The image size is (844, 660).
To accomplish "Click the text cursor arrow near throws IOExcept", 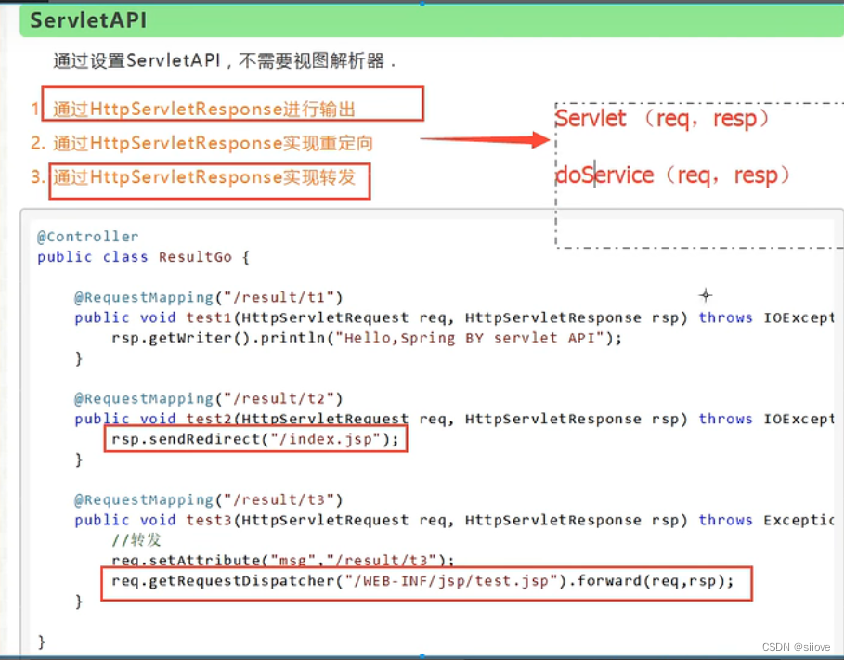I will point(706,295).
